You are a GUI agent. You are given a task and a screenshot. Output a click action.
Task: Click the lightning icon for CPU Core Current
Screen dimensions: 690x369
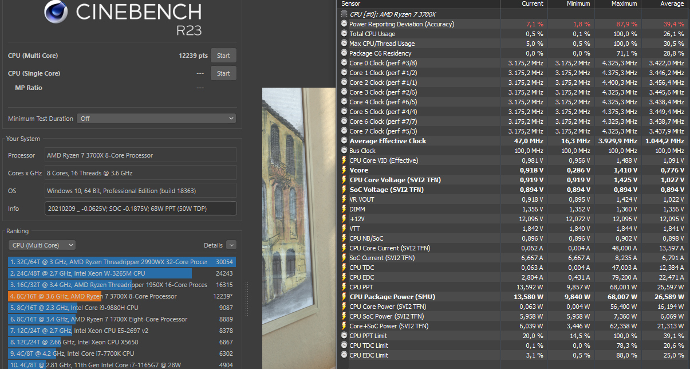[344, 248]
